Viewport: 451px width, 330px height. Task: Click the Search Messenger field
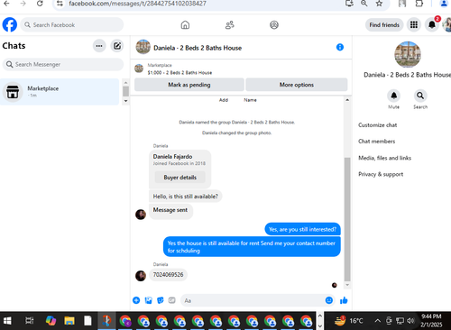[63, 64]
